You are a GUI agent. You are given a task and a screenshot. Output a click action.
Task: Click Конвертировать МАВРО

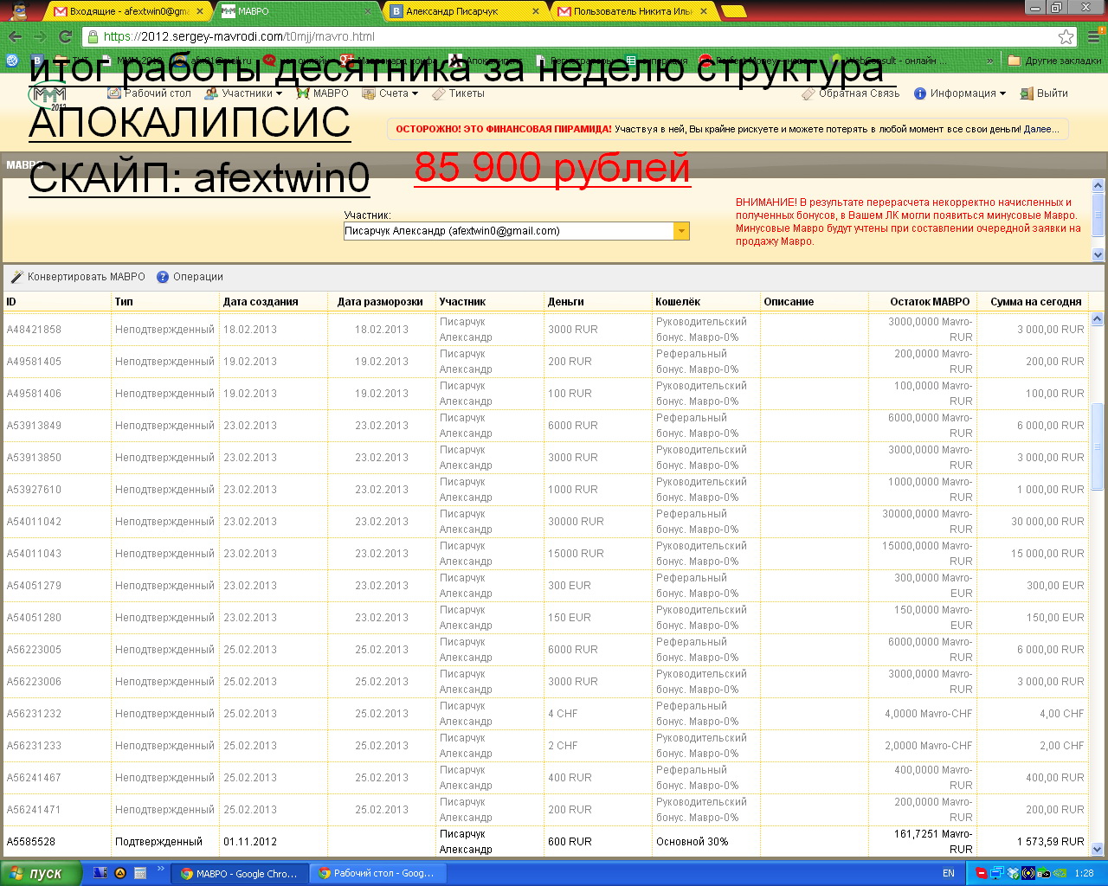click(78, 277)
